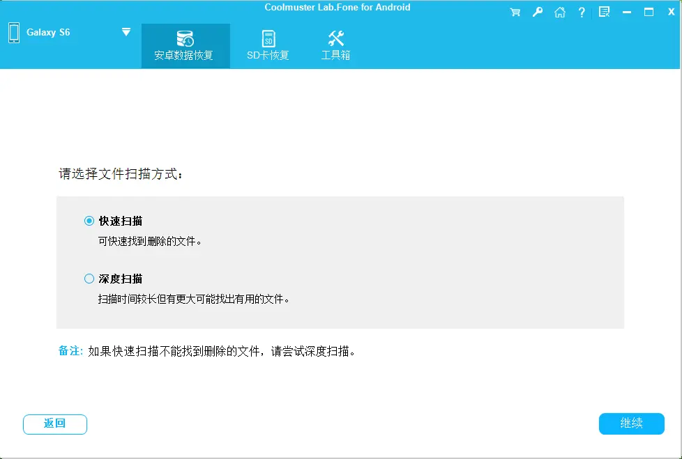The width and height of the screenshot is (682, 459).
Task: Open help with the question mark icon
Action: (x=582, y=12)
